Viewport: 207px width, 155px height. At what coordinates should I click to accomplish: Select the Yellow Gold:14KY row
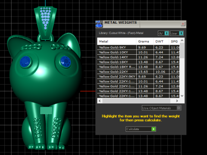click(138, 57)
